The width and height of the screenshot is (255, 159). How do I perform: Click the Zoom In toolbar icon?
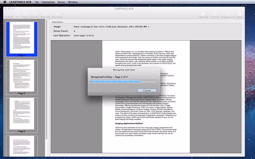click(x=25, y=15)
